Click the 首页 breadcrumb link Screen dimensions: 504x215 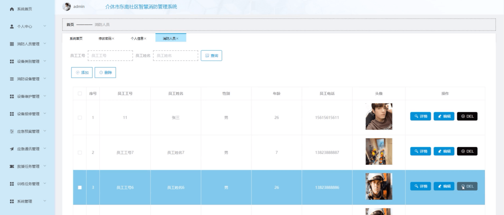(70, 25)
